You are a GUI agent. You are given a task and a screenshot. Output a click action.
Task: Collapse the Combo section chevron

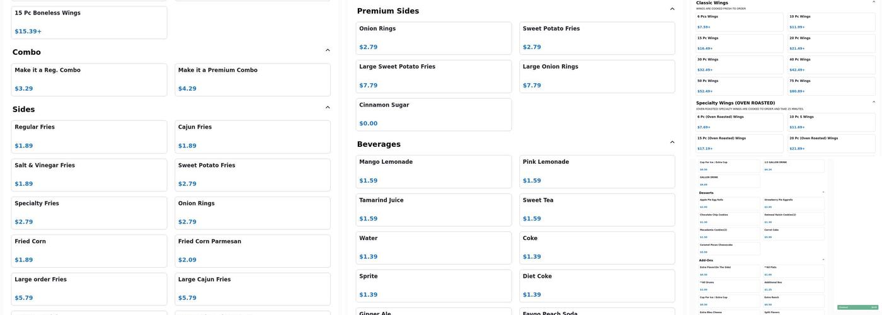pos(328,50)
